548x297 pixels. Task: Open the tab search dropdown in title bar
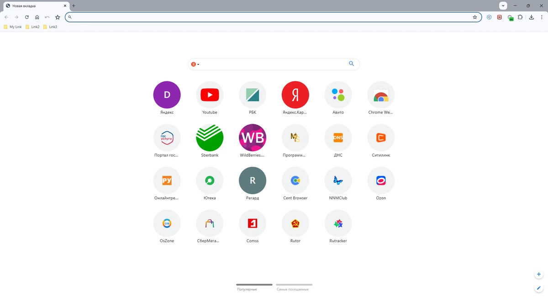point(503,6)
